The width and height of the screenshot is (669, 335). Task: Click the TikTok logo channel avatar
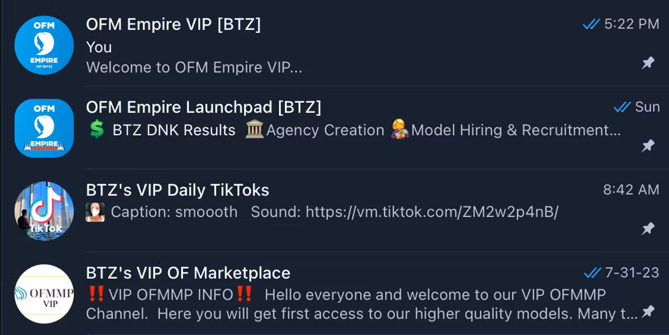(x=44, y=211)
